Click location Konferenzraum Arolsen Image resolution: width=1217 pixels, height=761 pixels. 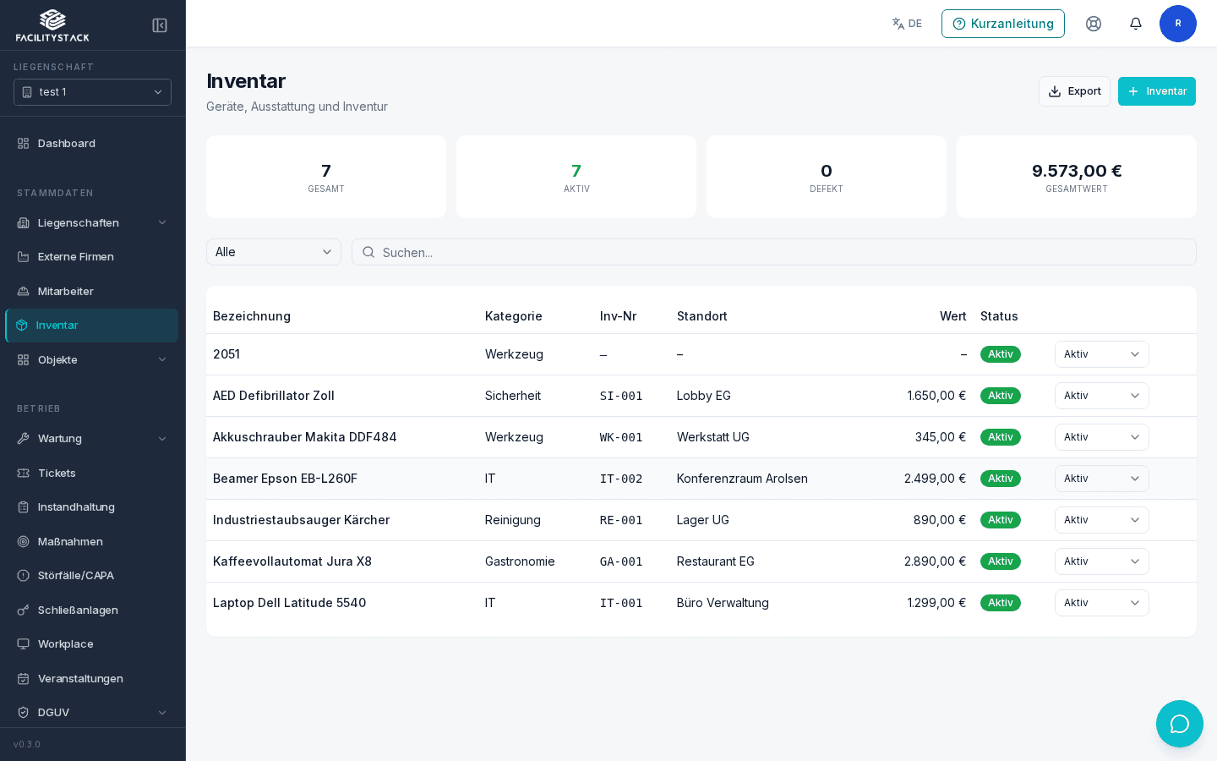[x=742, y=479]
